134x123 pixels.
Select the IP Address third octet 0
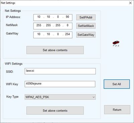(x=58, y=17)
